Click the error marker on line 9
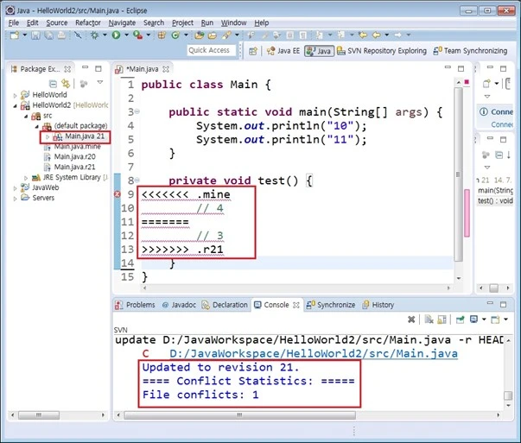521x443 pixels. (117, 194)
